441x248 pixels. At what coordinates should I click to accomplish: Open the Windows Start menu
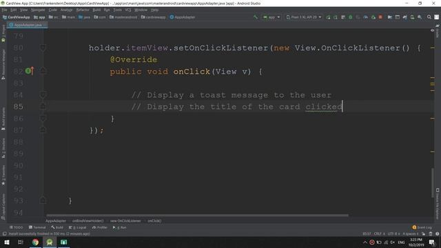(x=6, y=242)
